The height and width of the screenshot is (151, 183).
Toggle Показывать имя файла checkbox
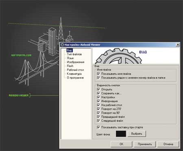(x=98, y=74)
